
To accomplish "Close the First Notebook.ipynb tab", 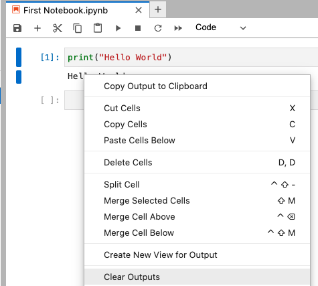I will click(x=139, y=10).
